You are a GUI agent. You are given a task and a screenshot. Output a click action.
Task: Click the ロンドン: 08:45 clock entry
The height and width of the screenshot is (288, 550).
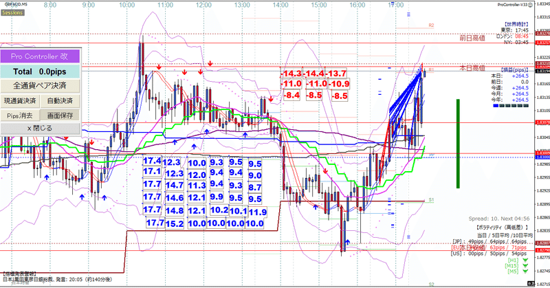tap(512, 36)
